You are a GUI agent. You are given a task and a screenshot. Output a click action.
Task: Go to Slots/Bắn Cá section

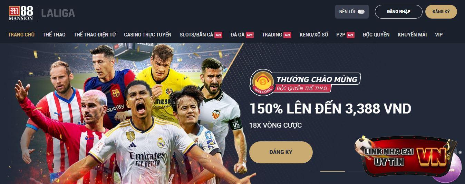tap(196, 35)
